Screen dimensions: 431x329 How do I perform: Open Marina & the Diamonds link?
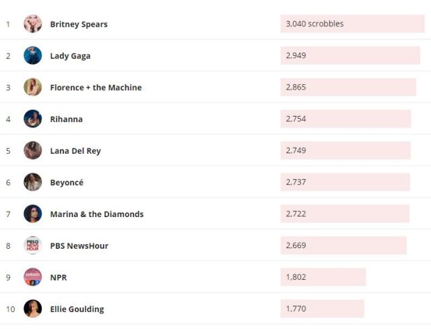click(x=96, y=214)
